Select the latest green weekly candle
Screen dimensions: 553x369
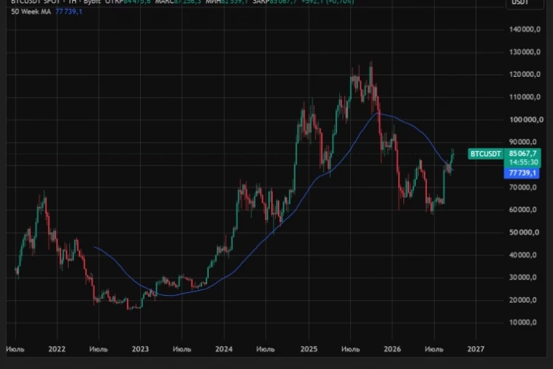click(453, 155)
